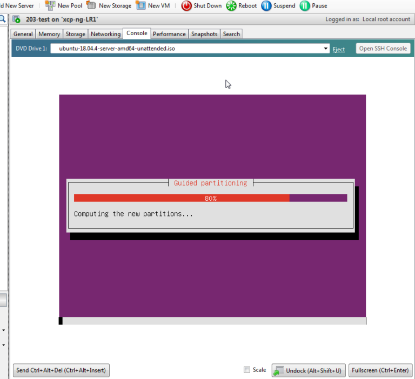The image size is (415, 379).
Task: Expand the DVD Drive 1 ISO dropdown
Action: (325, 49)
